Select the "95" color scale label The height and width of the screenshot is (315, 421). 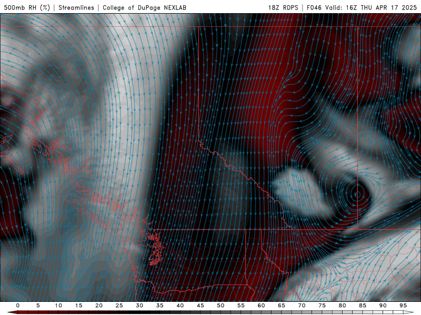[403, 306]
